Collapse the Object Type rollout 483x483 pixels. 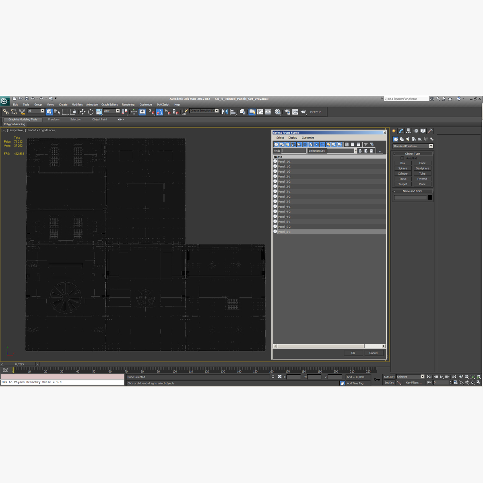tap(413, 154)
